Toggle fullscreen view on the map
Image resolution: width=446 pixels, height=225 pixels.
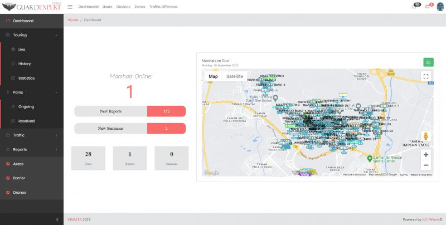click(426, 77)
